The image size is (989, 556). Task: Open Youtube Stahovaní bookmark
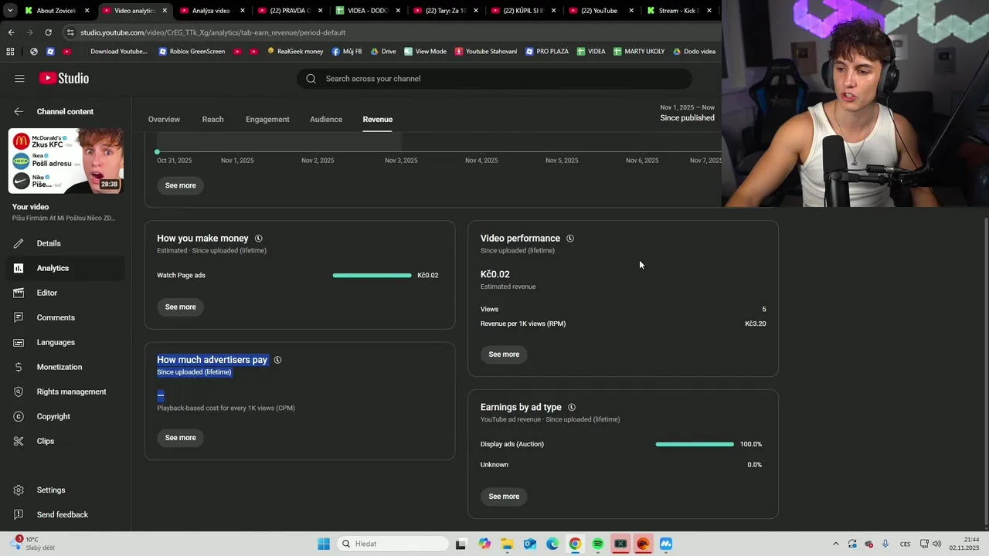pos(486,52)
